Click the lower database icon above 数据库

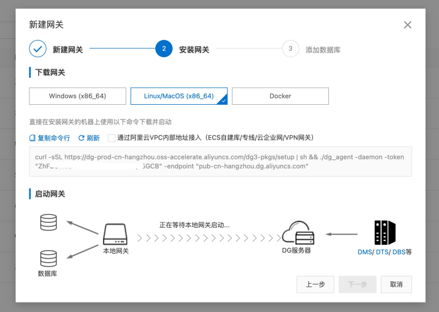pyautogui.click(x=48, y=258)
